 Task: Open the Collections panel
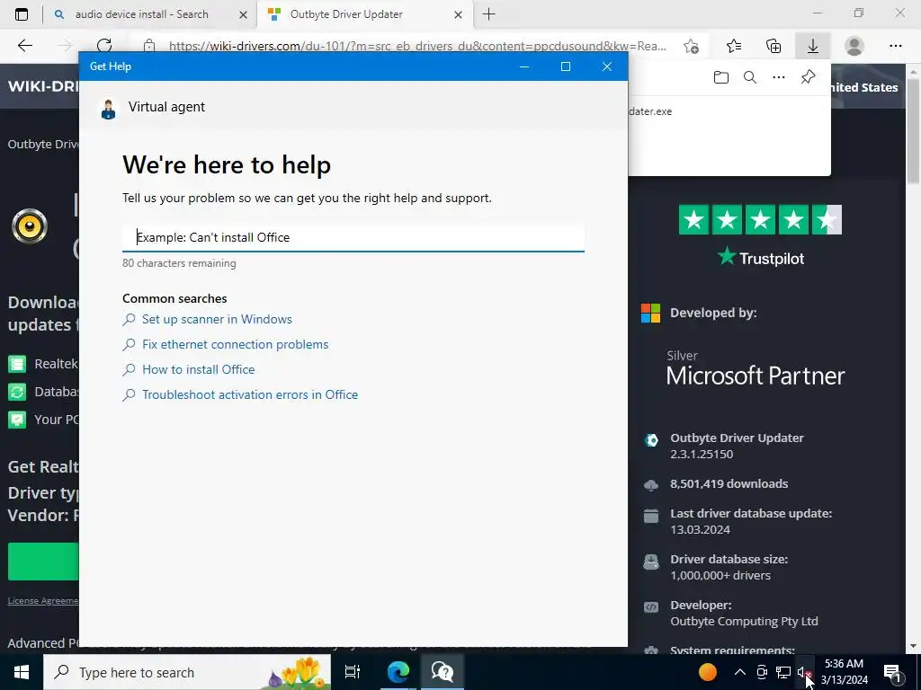pyautogui.click(x=773, y=46)
